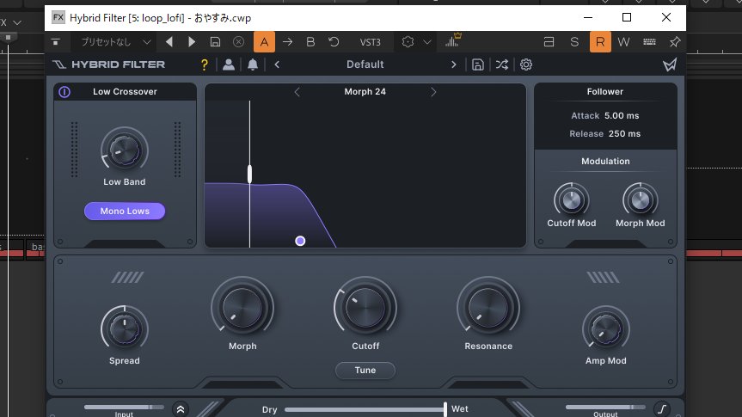
Task: Select next filter type arrow
Action: pyautogui.click(x=433, y=92)
